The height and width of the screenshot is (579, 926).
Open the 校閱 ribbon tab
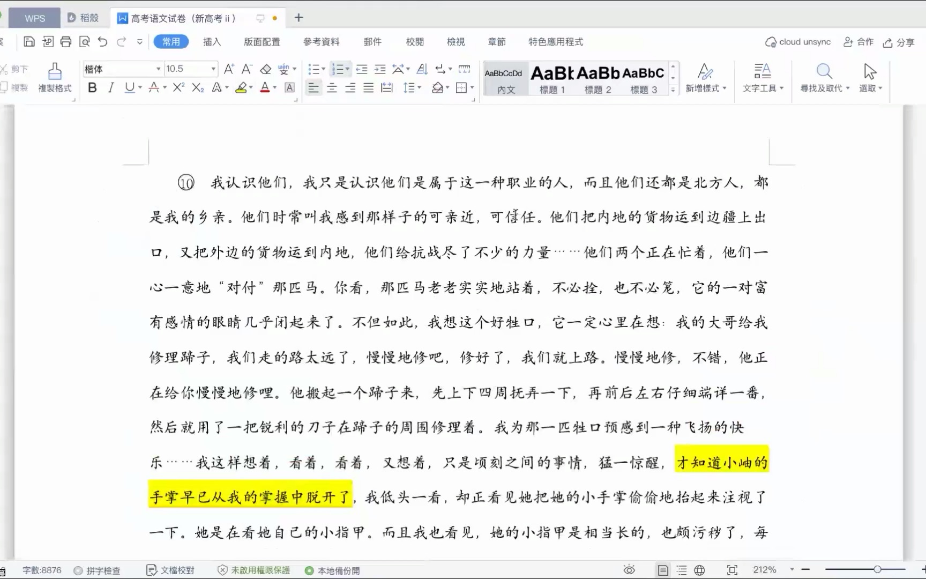(x=414, y=42)
